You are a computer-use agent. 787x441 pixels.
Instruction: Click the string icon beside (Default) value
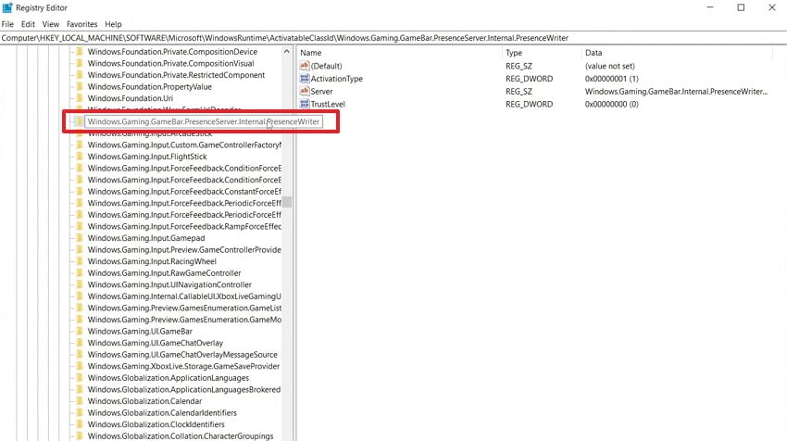tap(305, 66)
